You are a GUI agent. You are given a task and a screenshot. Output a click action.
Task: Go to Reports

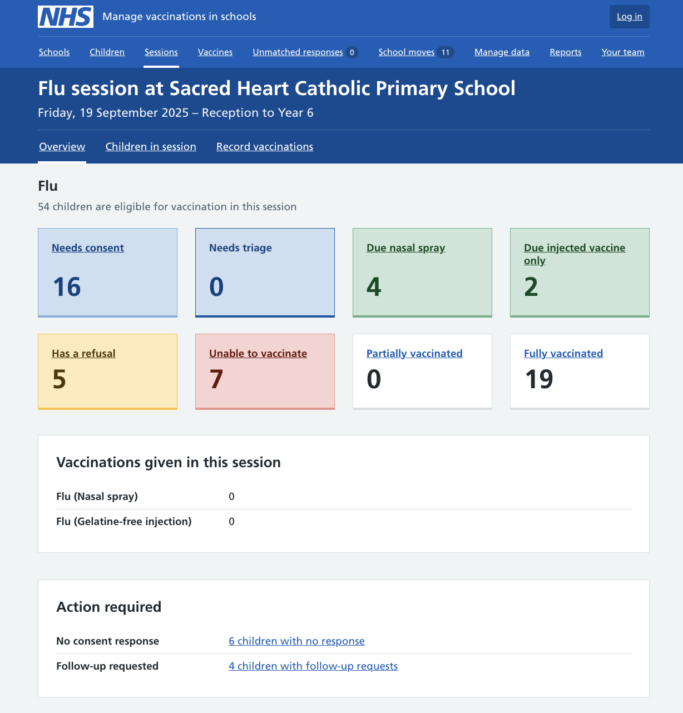pos(565,52)
